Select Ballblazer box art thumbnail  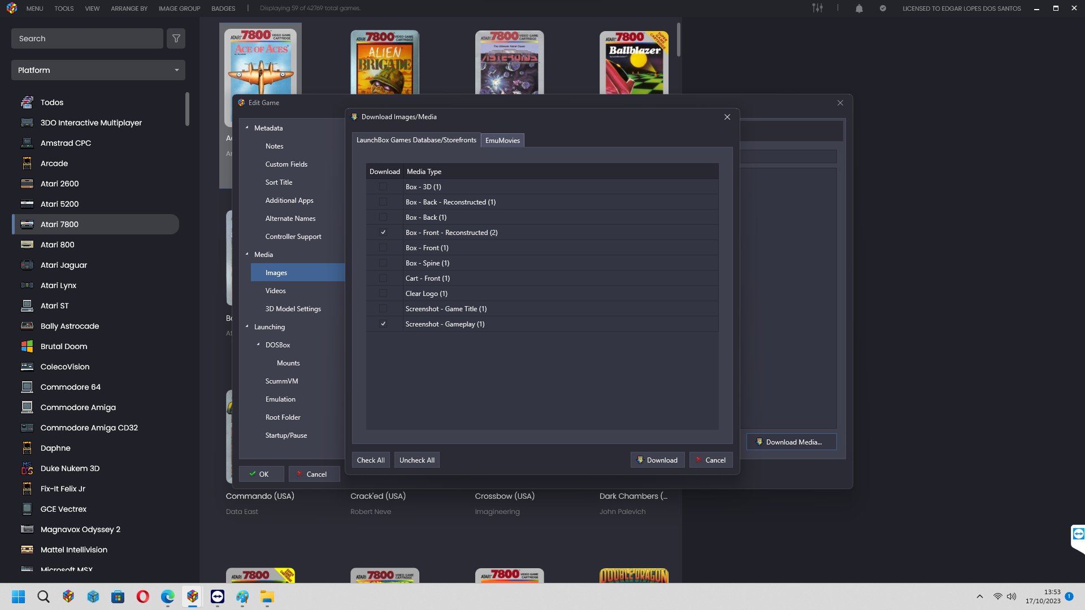pos(634,62)
